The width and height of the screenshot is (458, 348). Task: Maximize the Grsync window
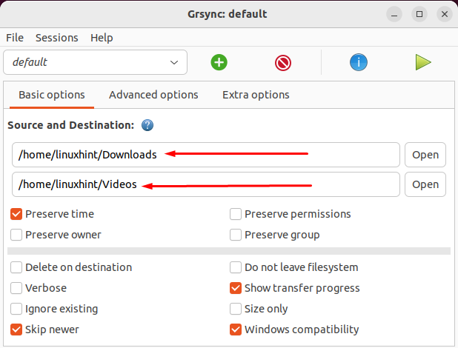tap(419, 14)
